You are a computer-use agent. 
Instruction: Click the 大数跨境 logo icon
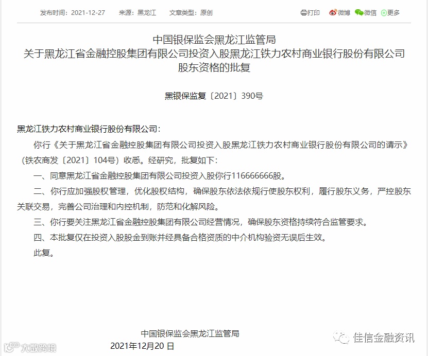[11, 347]
